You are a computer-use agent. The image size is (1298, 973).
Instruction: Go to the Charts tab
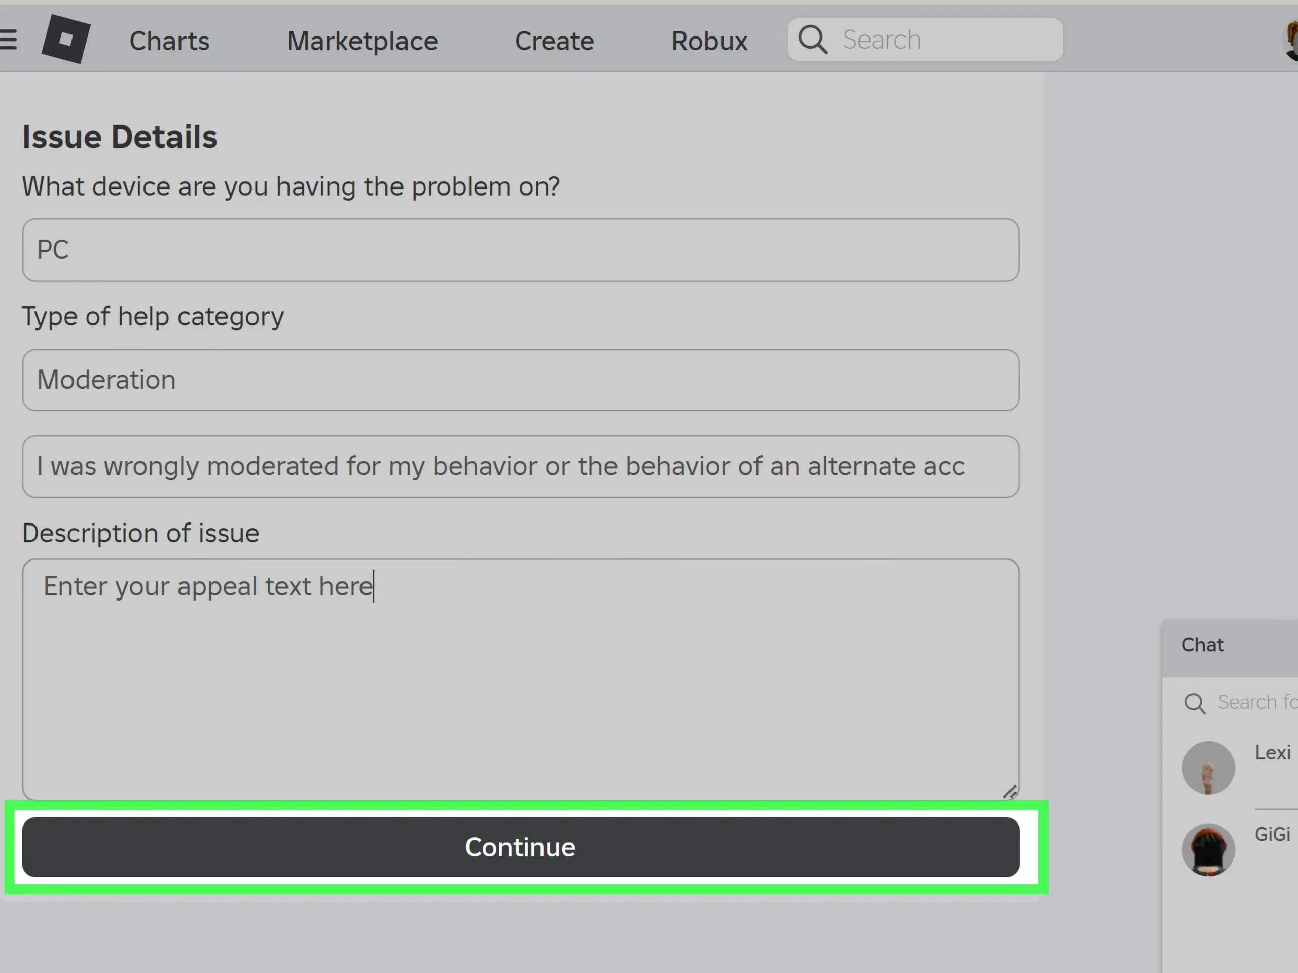(169, 41)
